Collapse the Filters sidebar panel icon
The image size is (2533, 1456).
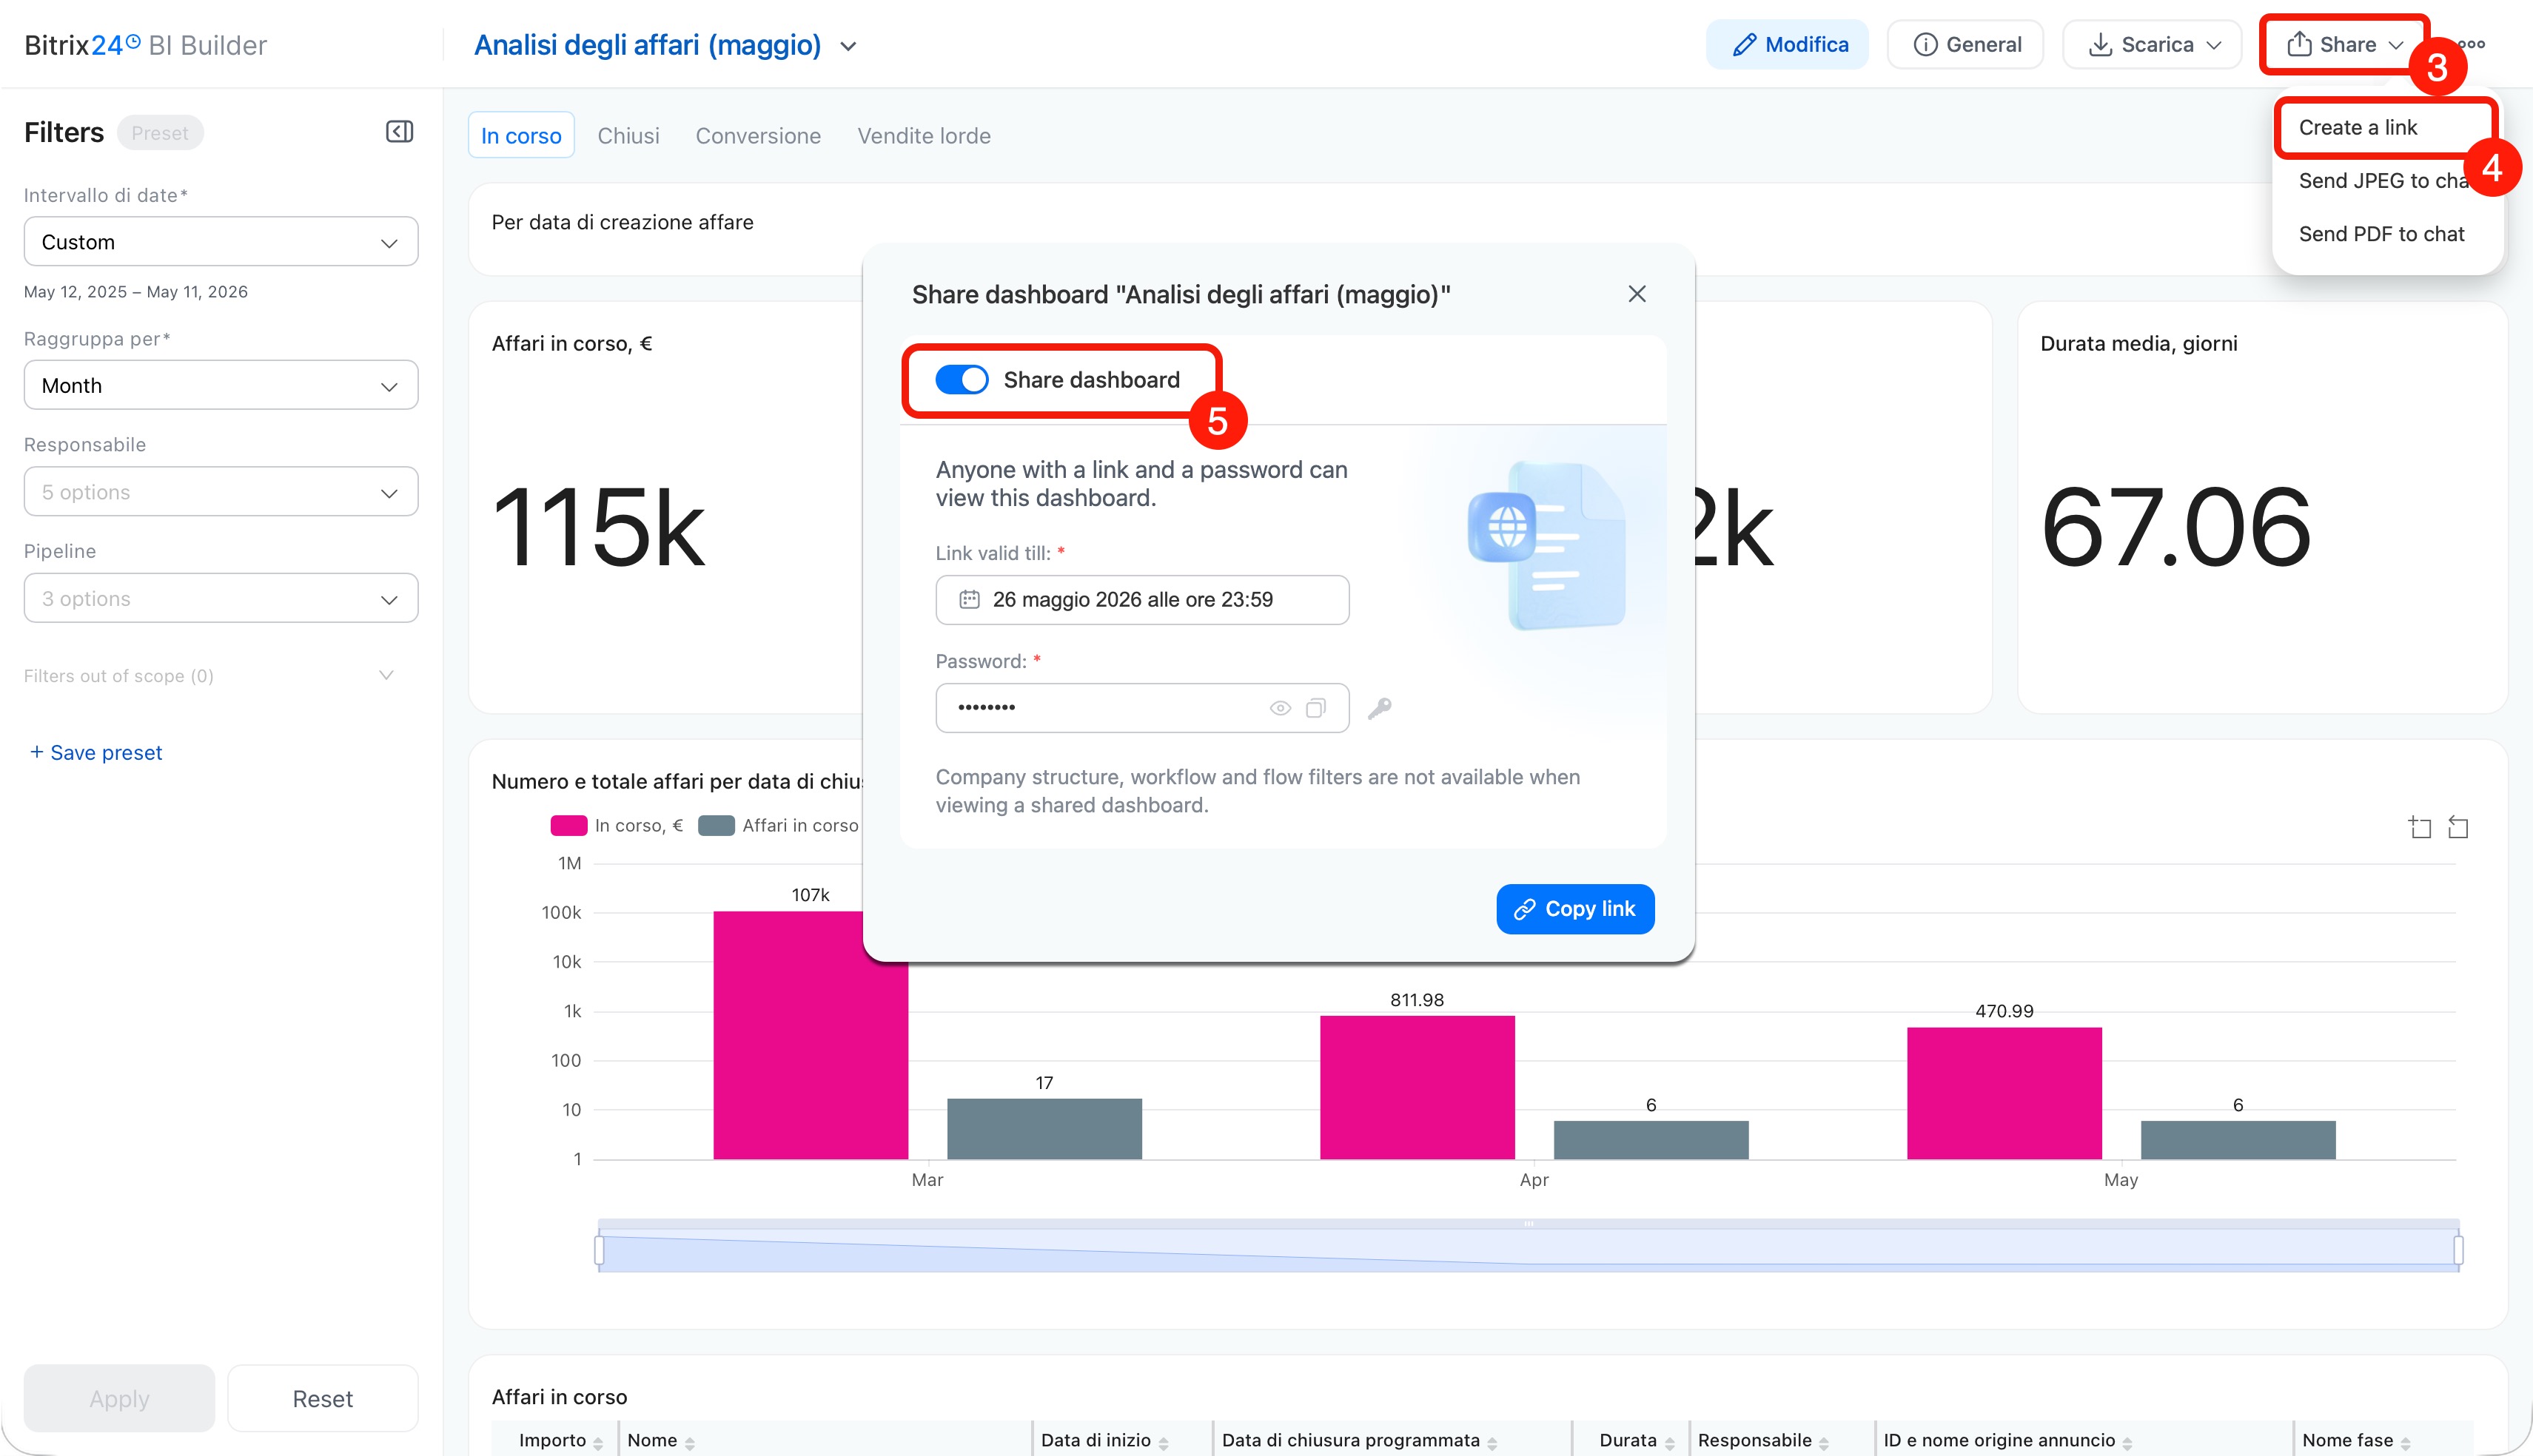(x=399, y=132)
